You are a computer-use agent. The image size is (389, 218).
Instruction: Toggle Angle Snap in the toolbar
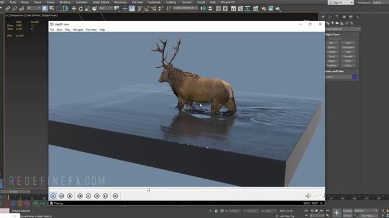point(147,8)
